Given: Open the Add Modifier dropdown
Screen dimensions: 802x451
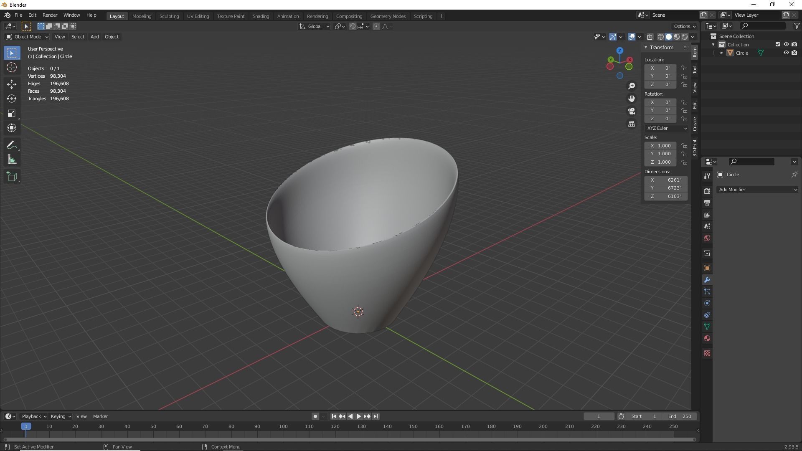Looking at the screenshot, I should [757, 190].
